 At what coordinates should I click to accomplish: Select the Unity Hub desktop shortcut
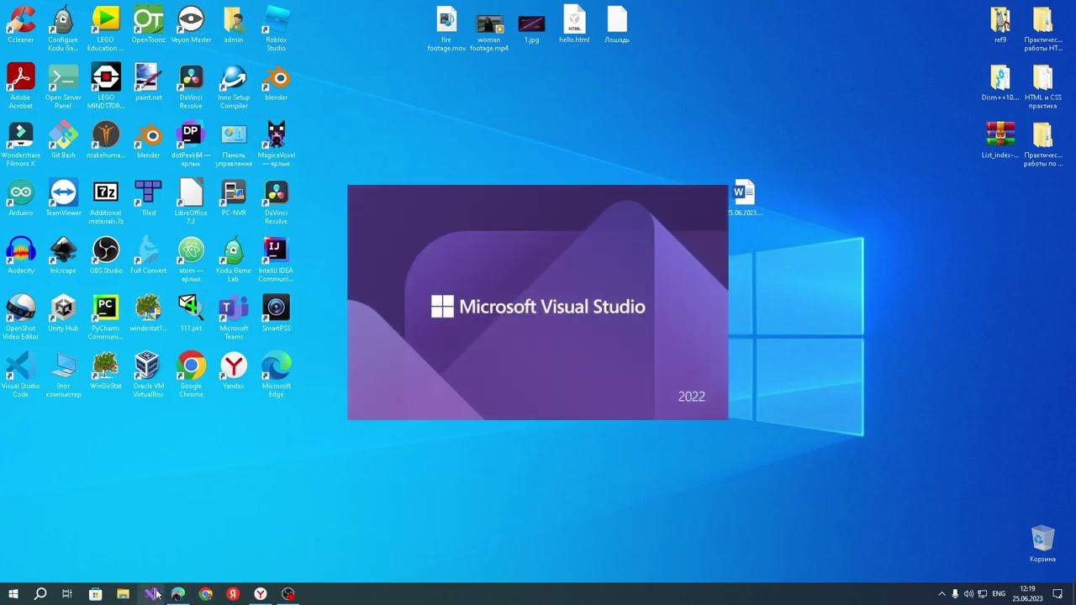tap(63, 314)
